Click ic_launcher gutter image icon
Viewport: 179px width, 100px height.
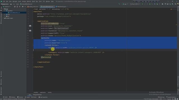tap(30, 26)
